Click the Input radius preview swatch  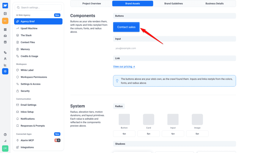pos(173,119)
